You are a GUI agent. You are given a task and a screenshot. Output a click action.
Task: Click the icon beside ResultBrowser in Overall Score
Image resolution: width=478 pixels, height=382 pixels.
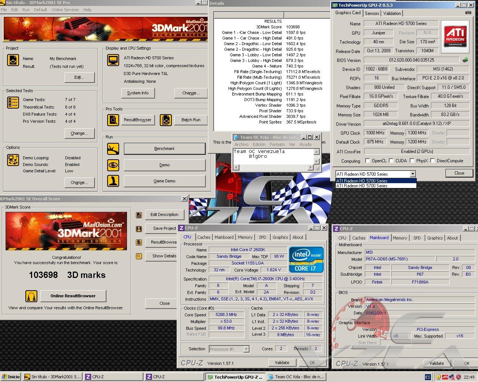pyautogui.click(x=139, y=242)
